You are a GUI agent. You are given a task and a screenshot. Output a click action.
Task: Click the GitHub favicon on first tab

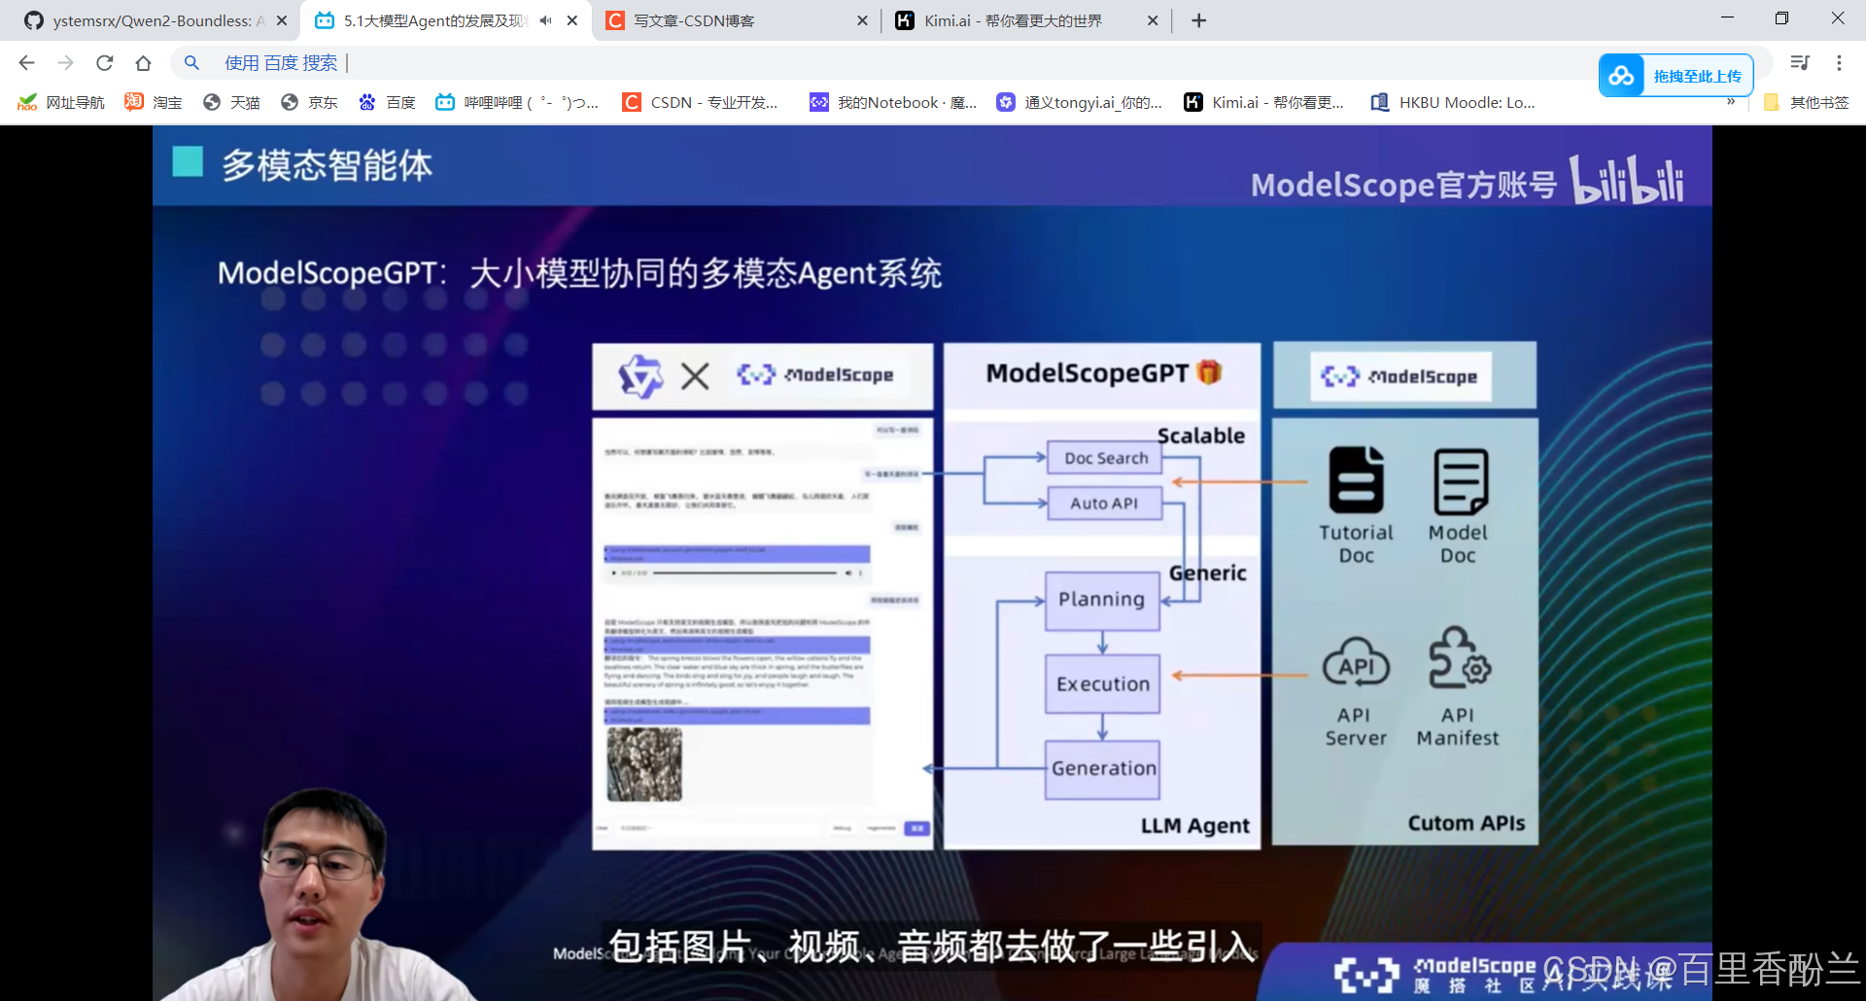tap(34, 20)
